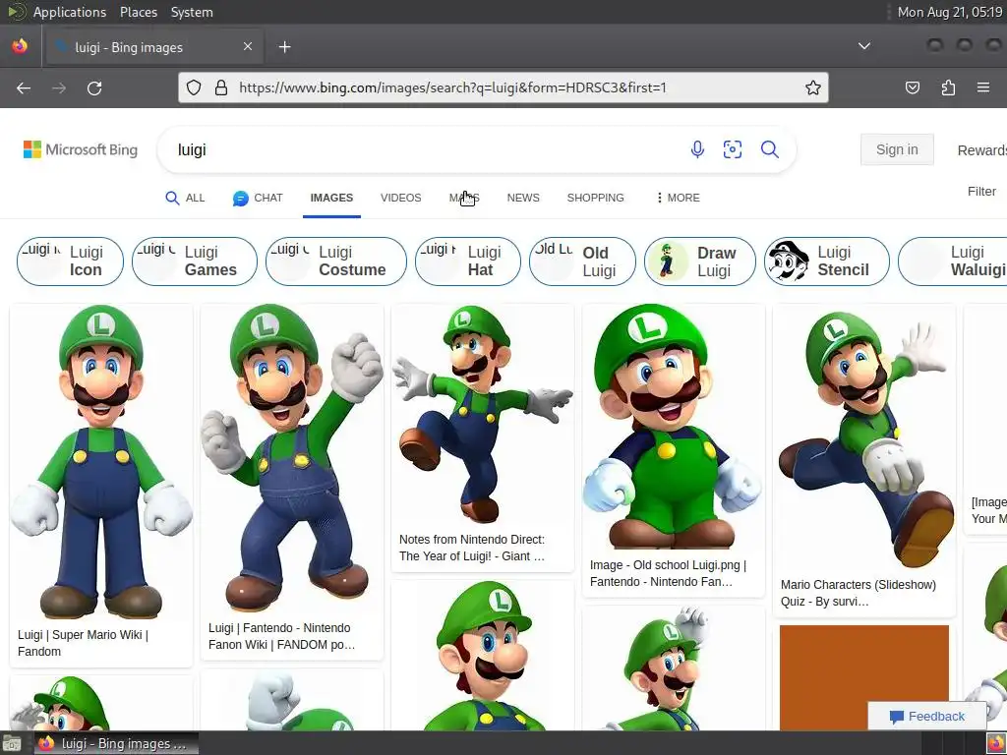Open the System menu
The width and height of the screenshot is (1007, 755).
click(192, 12)
